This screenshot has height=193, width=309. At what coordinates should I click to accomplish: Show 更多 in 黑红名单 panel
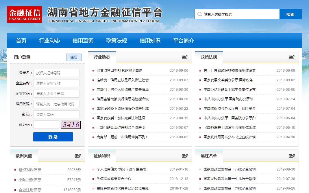pos(292,156)
